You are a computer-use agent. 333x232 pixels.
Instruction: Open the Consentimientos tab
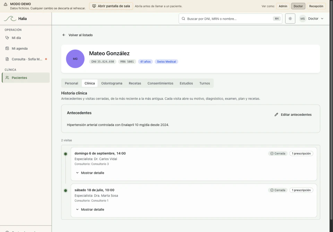(x=160, y=83)
